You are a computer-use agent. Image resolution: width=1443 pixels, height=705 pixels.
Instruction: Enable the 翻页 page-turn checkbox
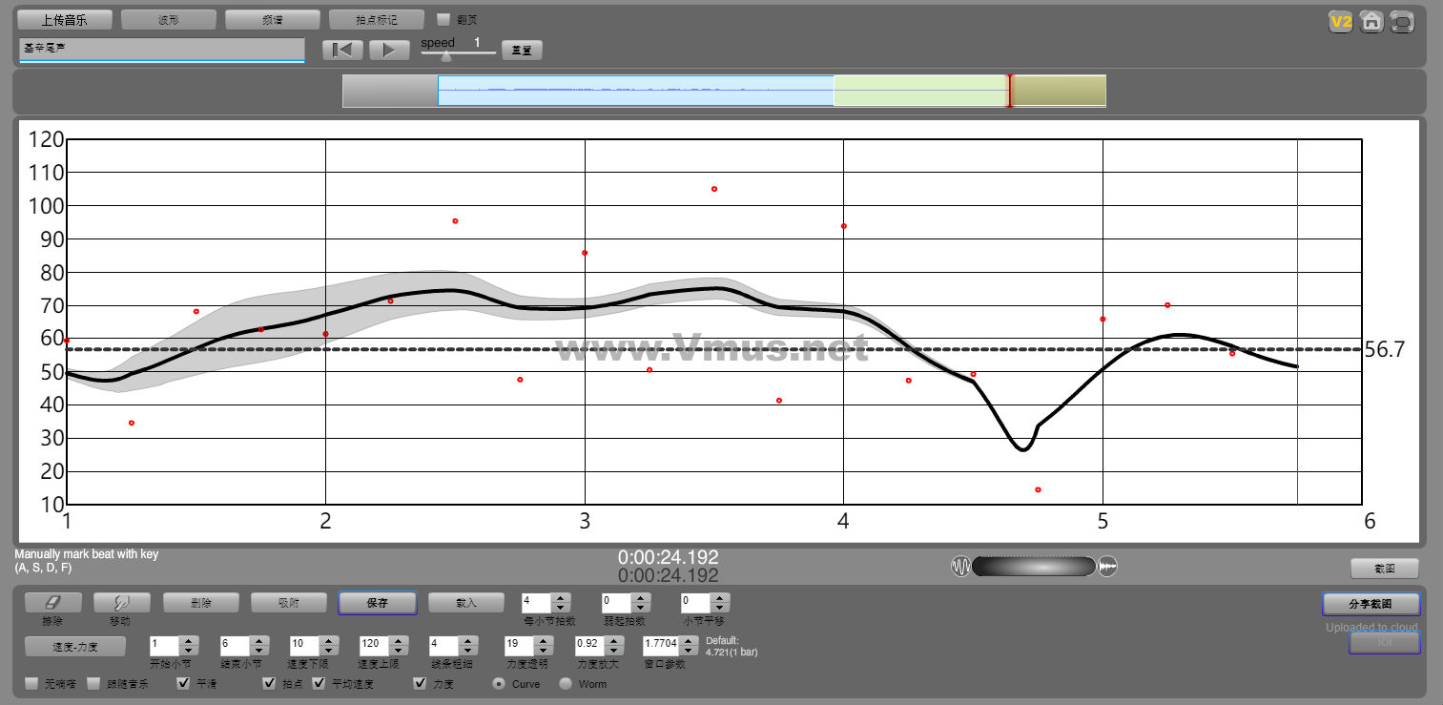click(443, 19)
